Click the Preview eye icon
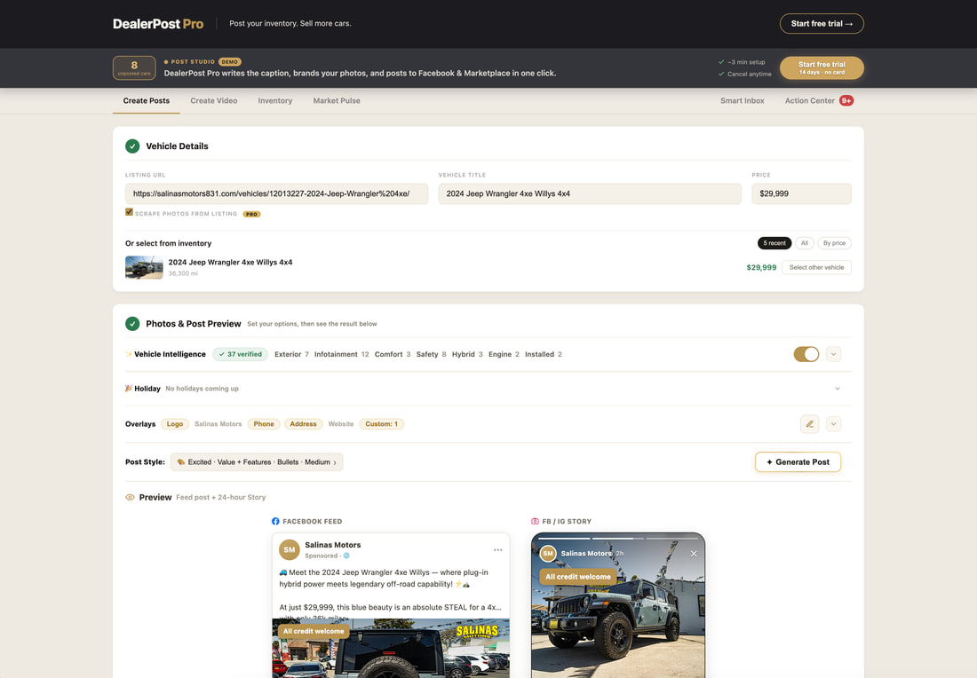 [x=130, y=498]
